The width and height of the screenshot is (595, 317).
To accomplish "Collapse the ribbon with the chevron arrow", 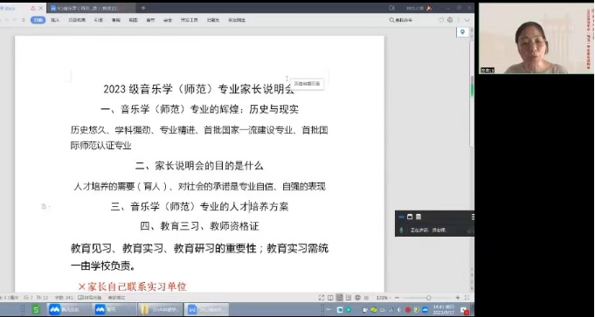I will [467, 20].
